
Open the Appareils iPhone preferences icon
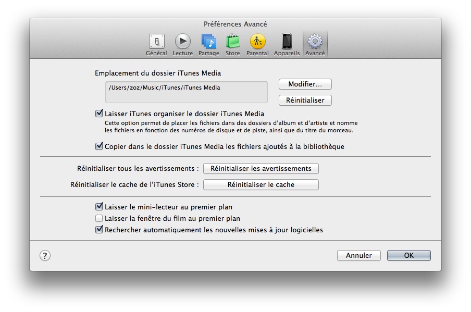click(x=287, y=42)
